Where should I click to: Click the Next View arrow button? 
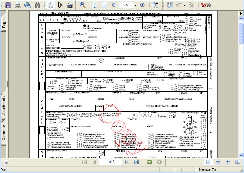[159, 162]
